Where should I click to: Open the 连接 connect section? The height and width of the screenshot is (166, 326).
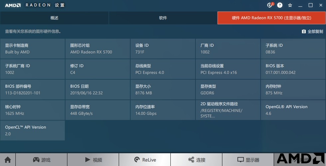point(196,160)
